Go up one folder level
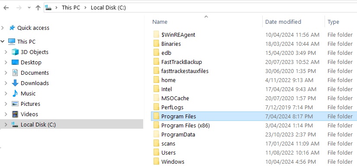Screen dimensions: 357x168 point(38,8)
